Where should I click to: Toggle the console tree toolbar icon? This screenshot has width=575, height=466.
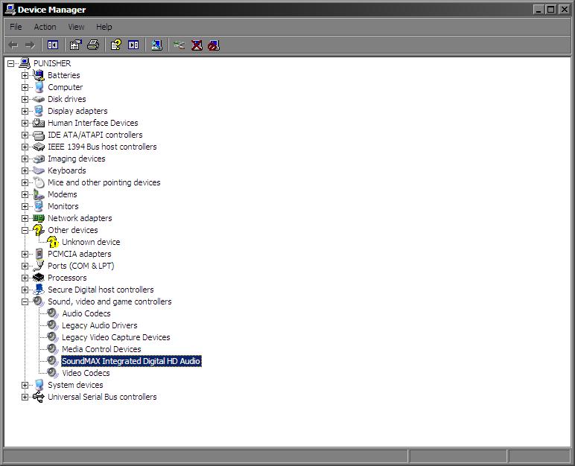coord(53,45)
